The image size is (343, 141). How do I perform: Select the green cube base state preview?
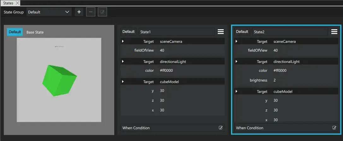coord(59,80)
